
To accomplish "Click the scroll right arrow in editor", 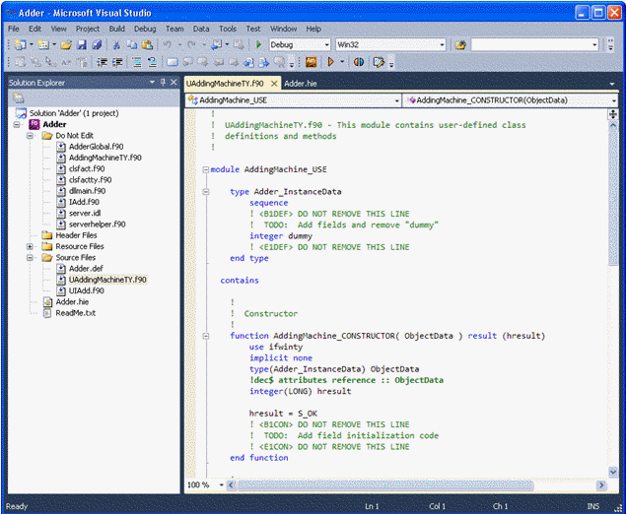I will point(600,484).
